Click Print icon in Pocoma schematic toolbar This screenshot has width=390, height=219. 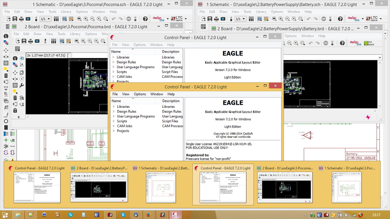click(x=21, y=19)
